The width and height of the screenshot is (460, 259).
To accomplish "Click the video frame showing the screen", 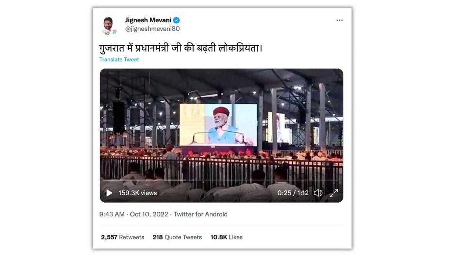I will [x=221, y=127].
